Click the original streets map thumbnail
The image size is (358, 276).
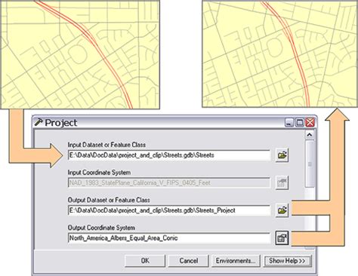(80, 54)
